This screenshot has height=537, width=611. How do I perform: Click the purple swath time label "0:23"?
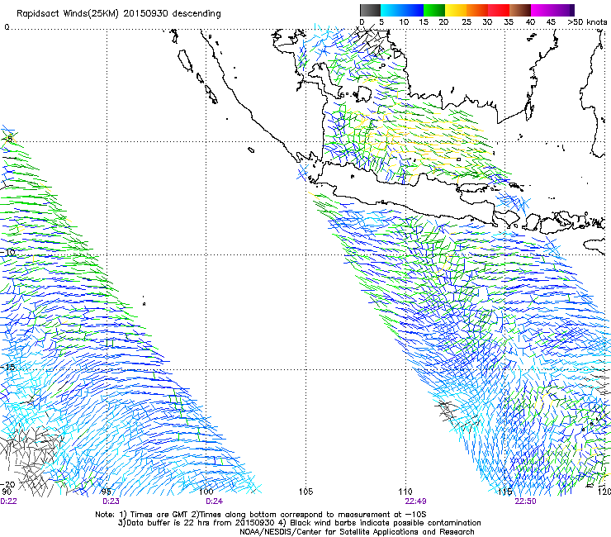pos(111,501)
